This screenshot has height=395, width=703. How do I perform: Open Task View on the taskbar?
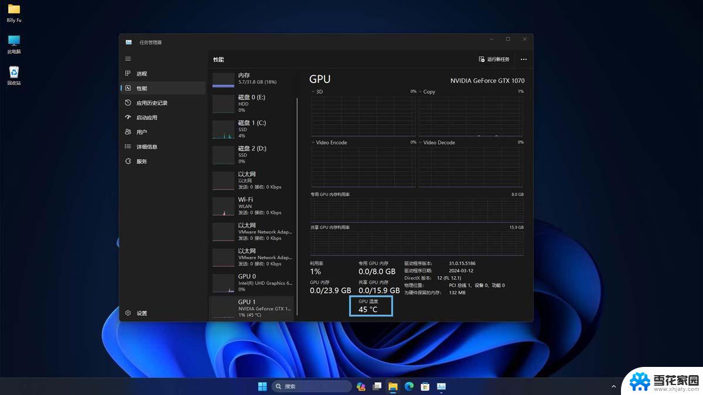[377, 386]
